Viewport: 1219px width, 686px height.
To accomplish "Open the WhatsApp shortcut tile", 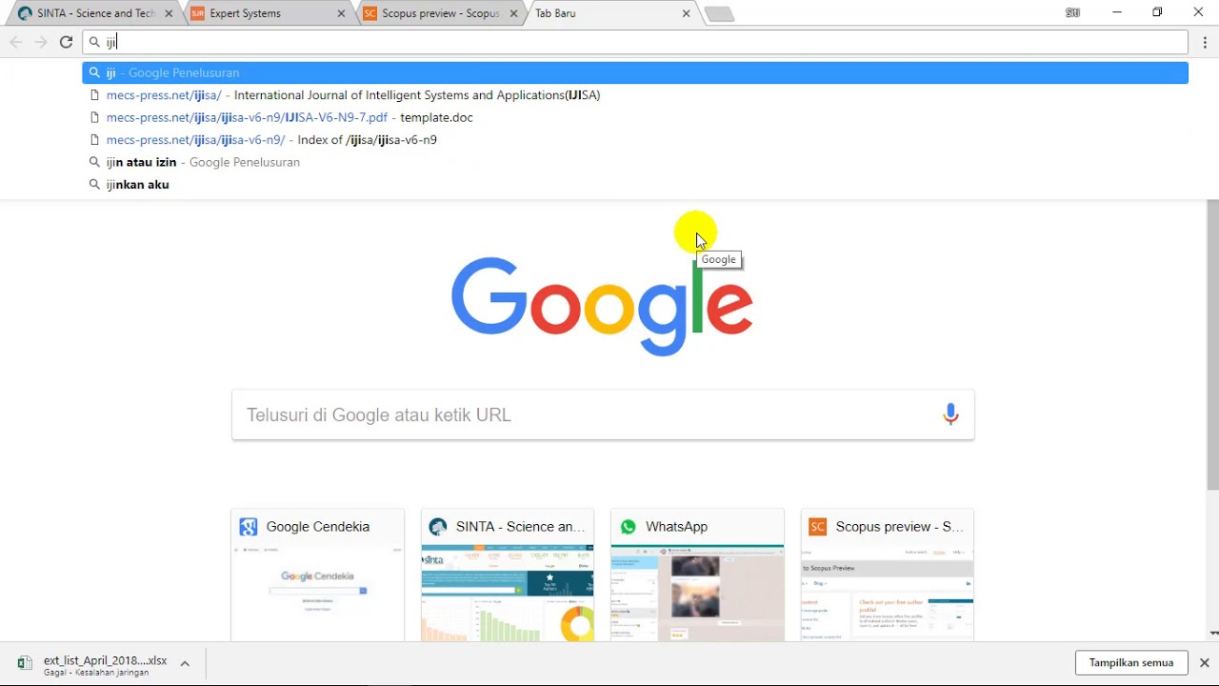I will [x=697, y=575].
